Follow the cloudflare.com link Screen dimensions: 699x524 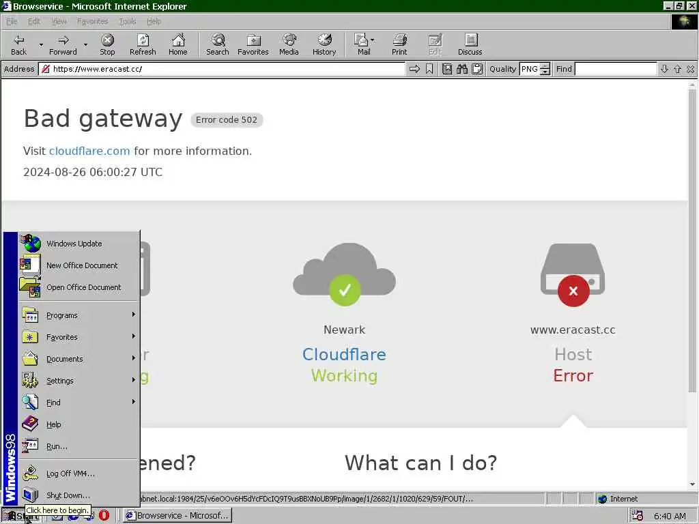coord(89,151)
